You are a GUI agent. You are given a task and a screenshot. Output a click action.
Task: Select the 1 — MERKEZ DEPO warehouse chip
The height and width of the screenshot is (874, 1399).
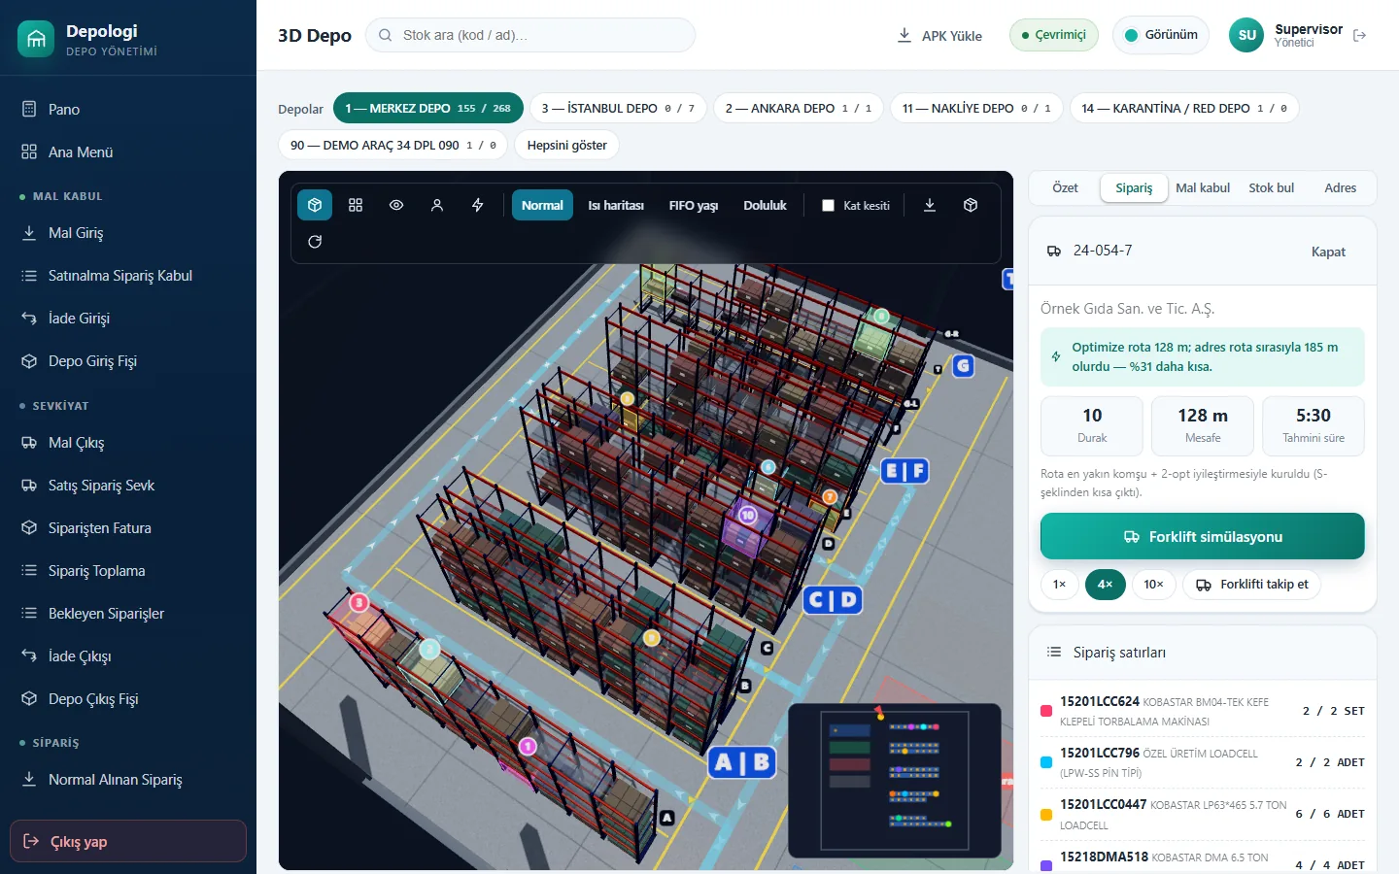coord(428,108)
